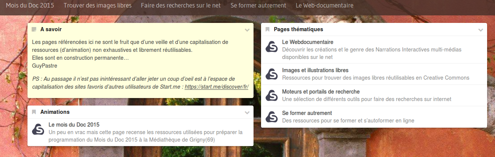The image size is (495, 157).
Task: Switch to Trouver des images libres tab
Action: (x=98, y=6)
